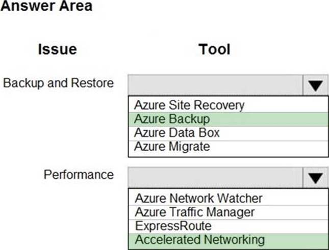Select the green-highlighted Backup and Restore answer
This screenshot has height=250, width=329.
[x=172, y=119]
